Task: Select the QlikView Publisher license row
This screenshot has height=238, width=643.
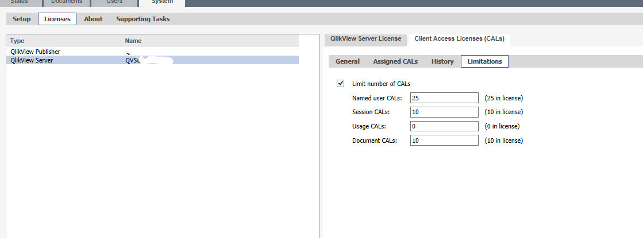Action: pos(152,52)
